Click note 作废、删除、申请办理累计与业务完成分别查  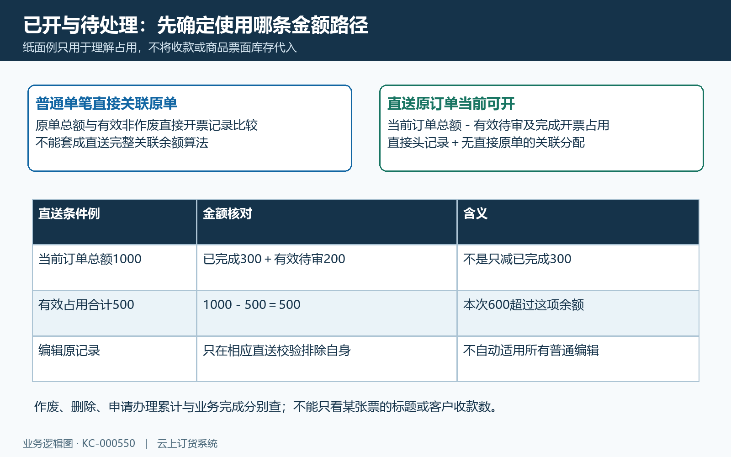[158, 406]
